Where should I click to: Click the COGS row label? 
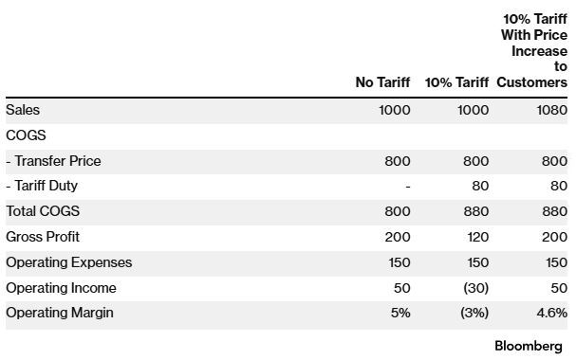click(26, 135)
